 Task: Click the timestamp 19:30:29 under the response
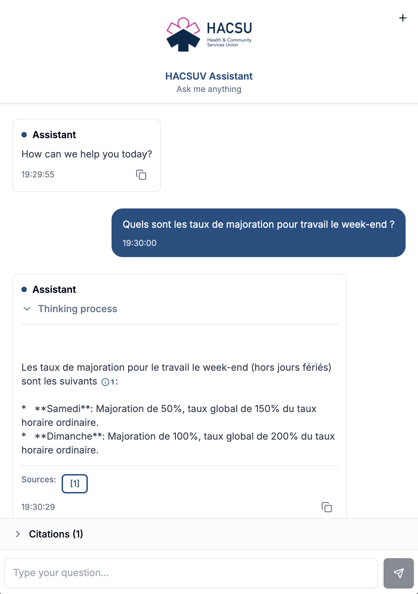pyautogui.click(x=38, y=507)
